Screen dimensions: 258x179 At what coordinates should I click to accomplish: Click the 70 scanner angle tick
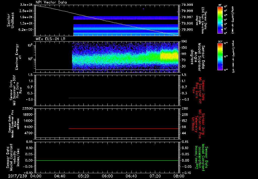click(x=184, y=60)
